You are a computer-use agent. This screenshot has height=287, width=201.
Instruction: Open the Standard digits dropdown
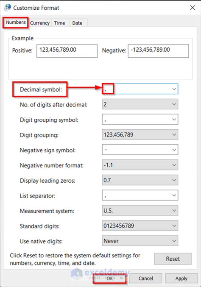pos(140,226)
